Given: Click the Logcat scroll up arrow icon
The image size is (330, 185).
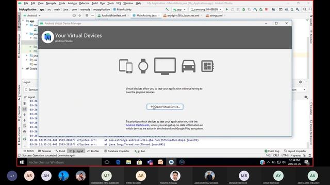Looking at the screenshot, I should click(x=24, y=115).
